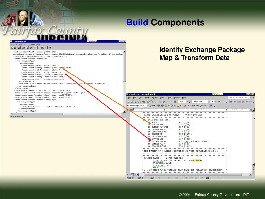The height and width of the screenshot is (199, 265).
Task: Click Spelling and Grammar icon in Word
Action: pos(156,102)
